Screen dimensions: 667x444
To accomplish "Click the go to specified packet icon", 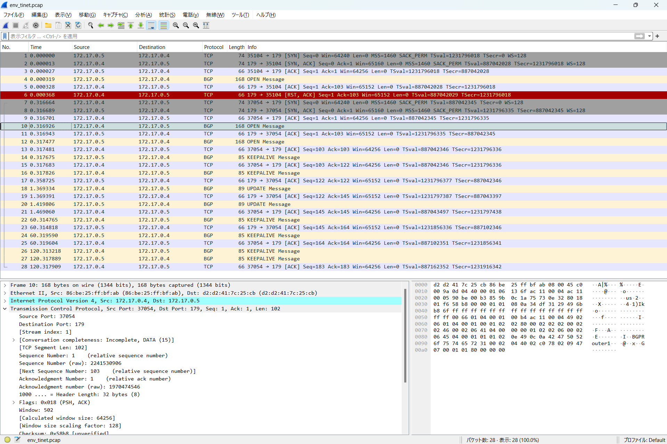I will click(121, 25).
